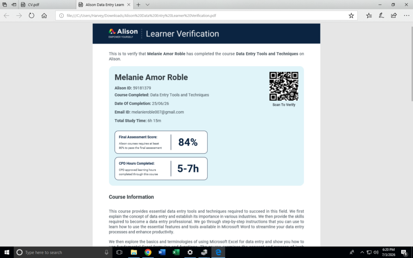Click the microphone in taskbar search
This screenshot has width=413, height=258.
(106, 252)
